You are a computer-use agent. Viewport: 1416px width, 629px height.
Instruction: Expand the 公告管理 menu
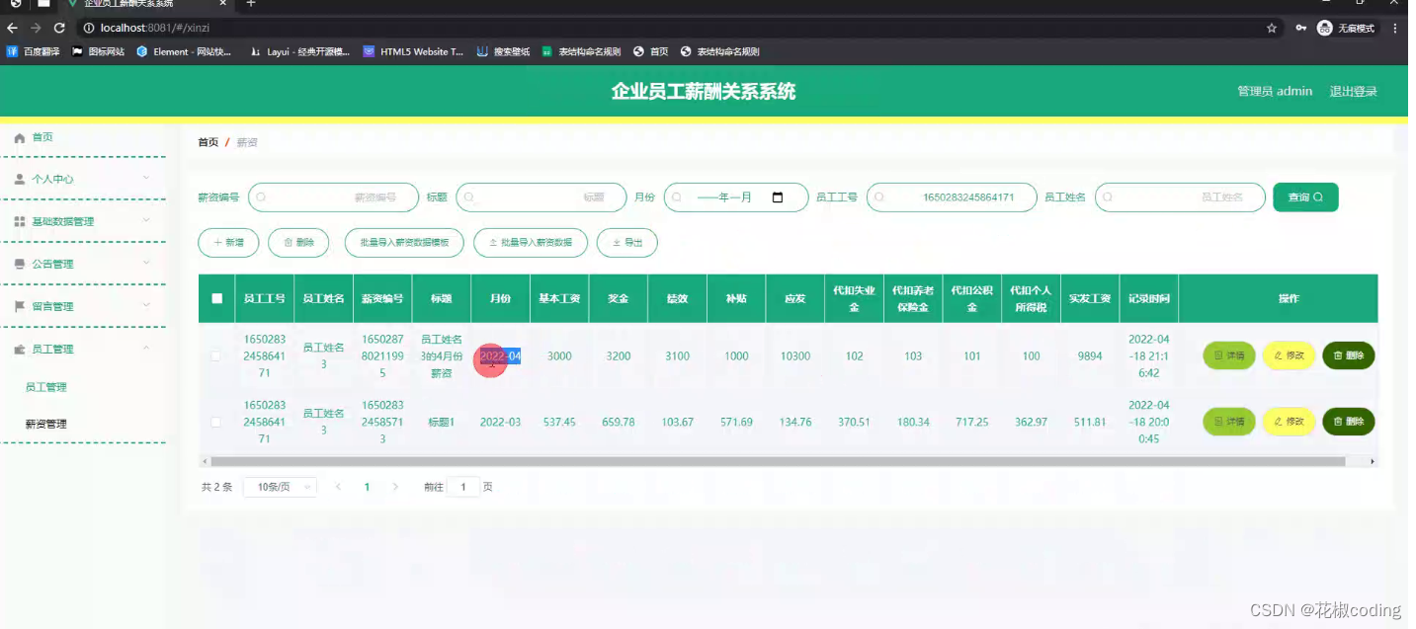[83, 264]
